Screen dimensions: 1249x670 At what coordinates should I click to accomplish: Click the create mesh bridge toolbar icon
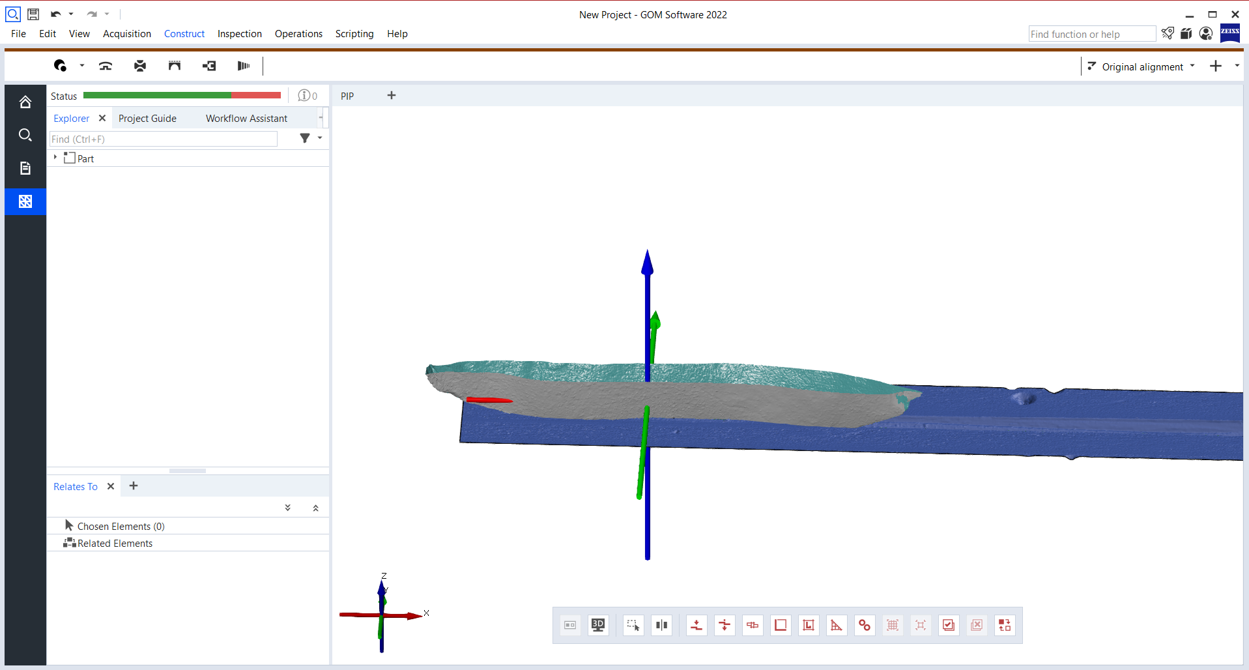175,66
